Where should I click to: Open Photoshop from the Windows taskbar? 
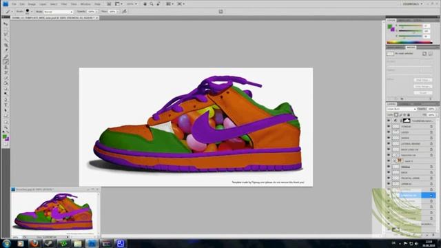click(92, 243)
